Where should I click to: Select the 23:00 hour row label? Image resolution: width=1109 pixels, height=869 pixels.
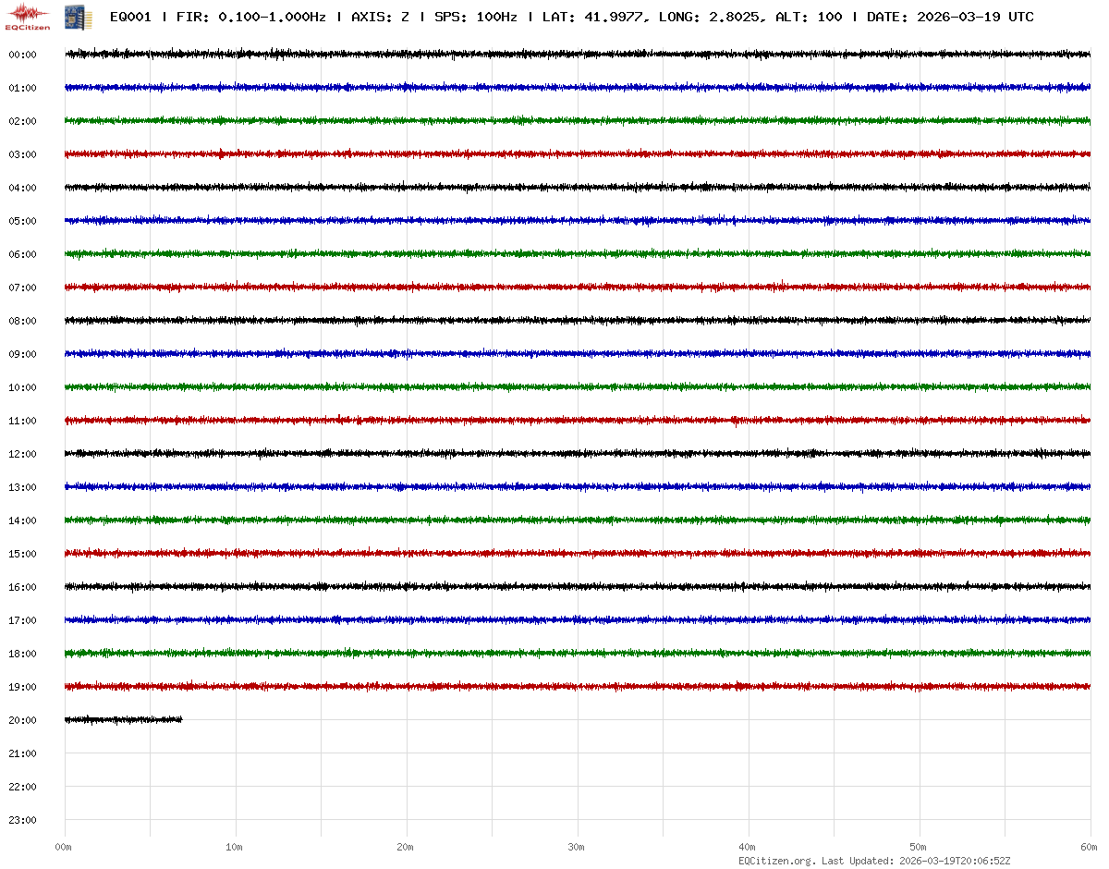click(22, 821)
